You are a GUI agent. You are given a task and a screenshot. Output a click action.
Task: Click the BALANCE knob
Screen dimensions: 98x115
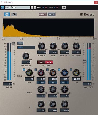(76, 46)
